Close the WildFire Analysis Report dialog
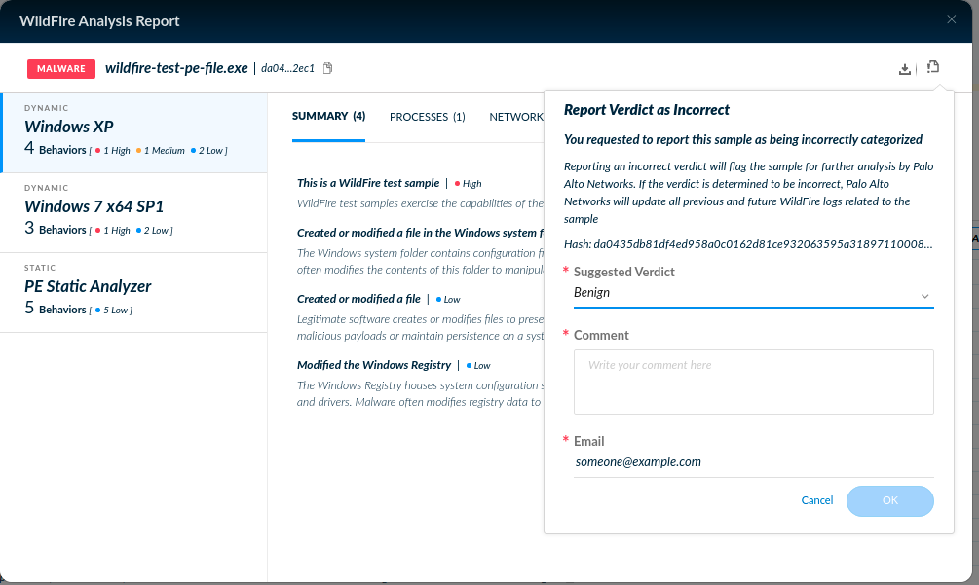 951,19
